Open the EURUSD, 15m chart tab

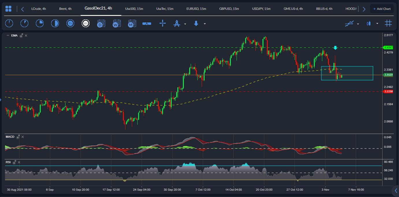pos(196,9)
